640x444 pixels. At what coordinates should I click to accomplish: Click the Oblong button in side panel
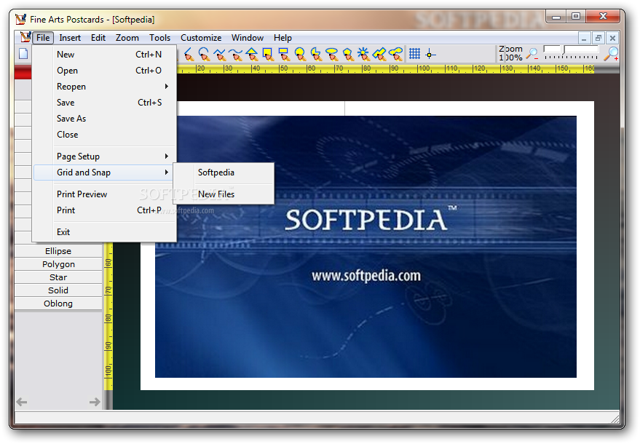point(58,304)
